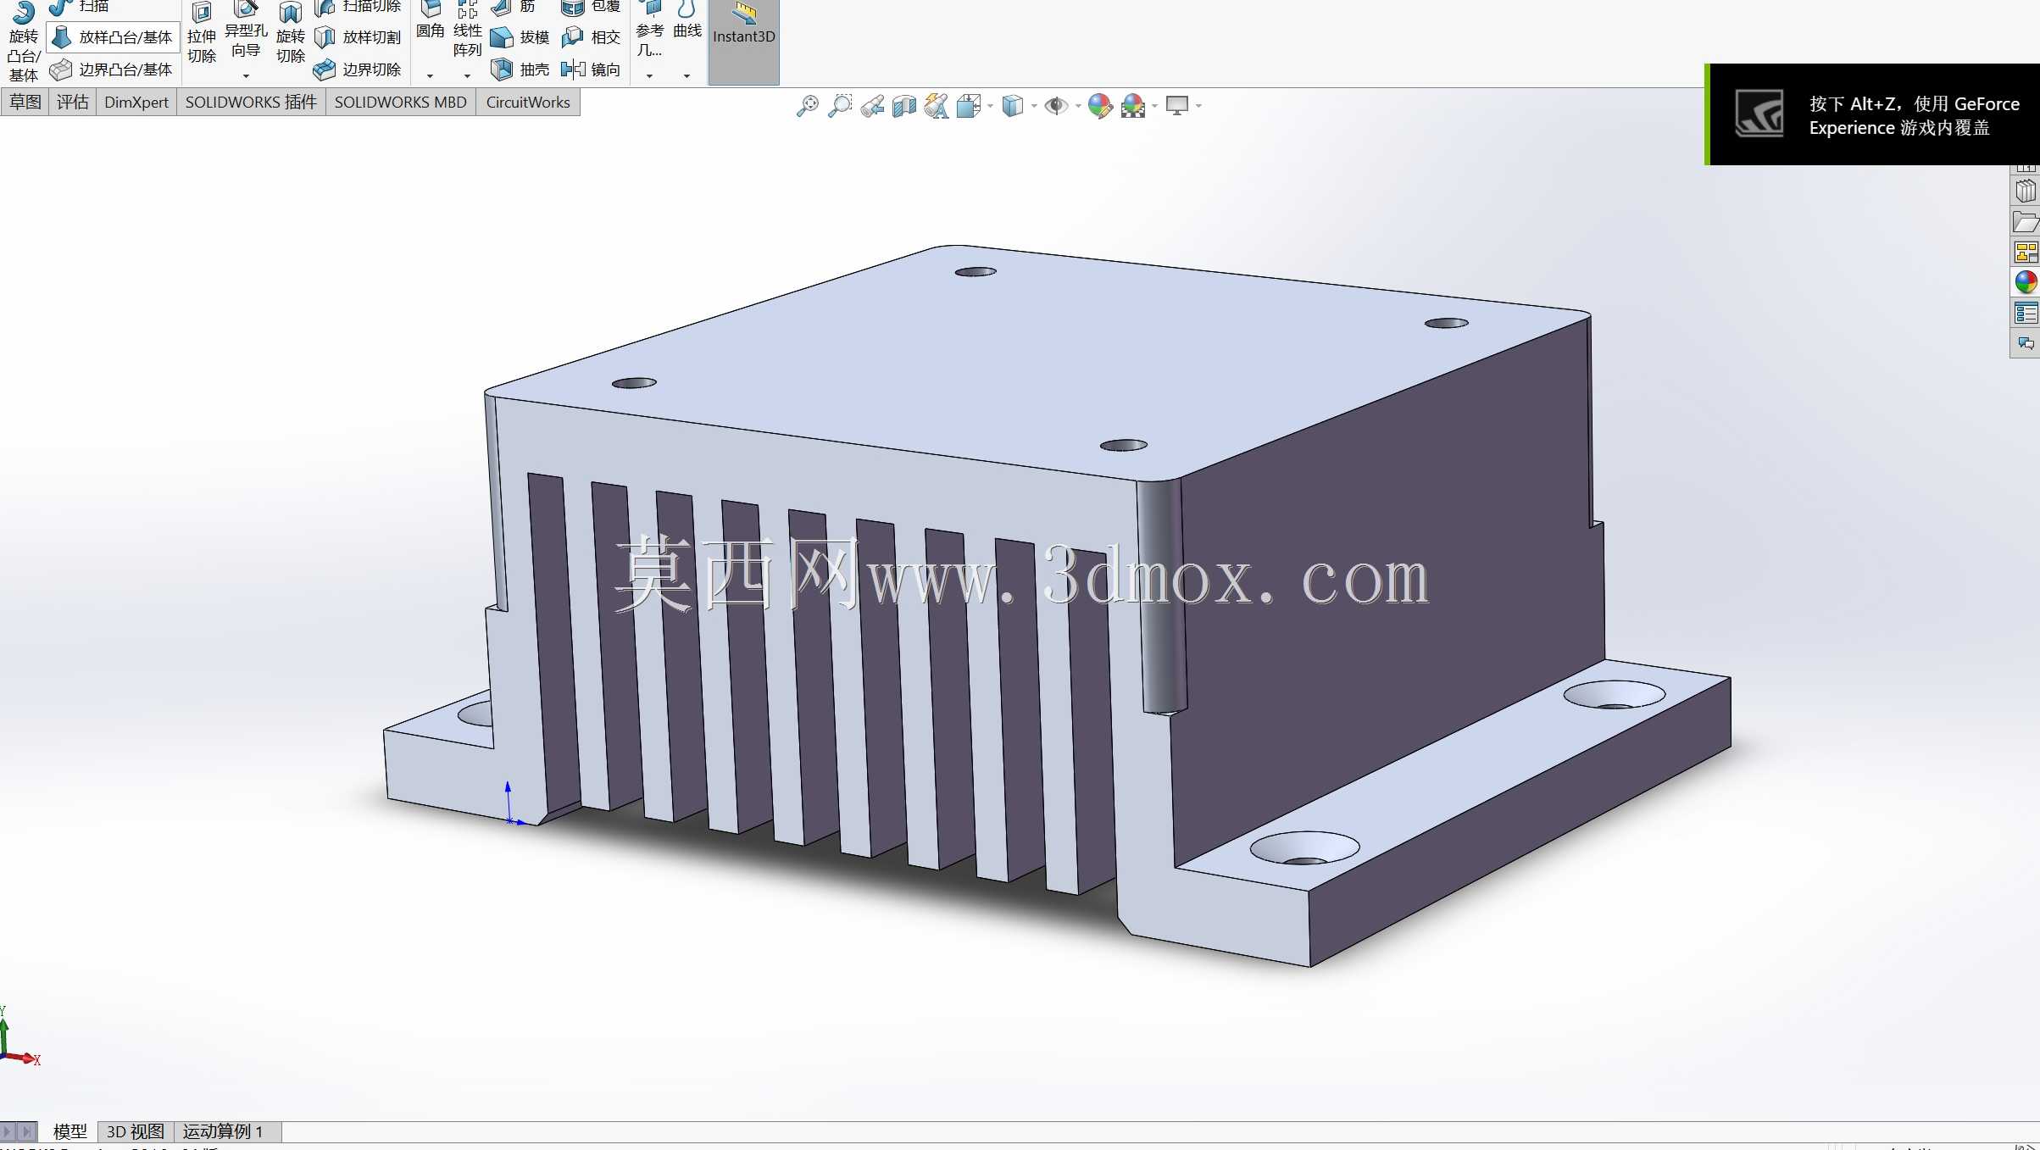Toggle Hide/Show Items eye icon
This screenshot has height=1150, width=2040.
pyautogui.click(x=1056, y=106)
